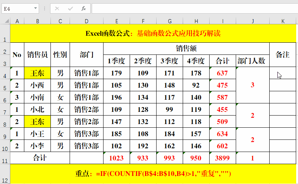Click the column total '993' cell
This screenshot has width=298, height=184.
coord(169,158)
